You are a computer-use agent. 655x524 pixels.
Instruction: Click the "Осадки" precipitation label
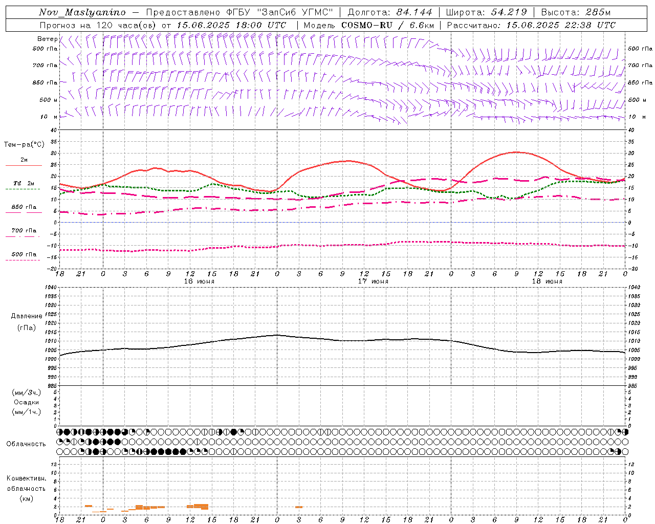click(x=27, y=402)
